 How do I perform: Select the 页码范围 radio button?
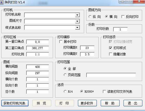(65, 75)
